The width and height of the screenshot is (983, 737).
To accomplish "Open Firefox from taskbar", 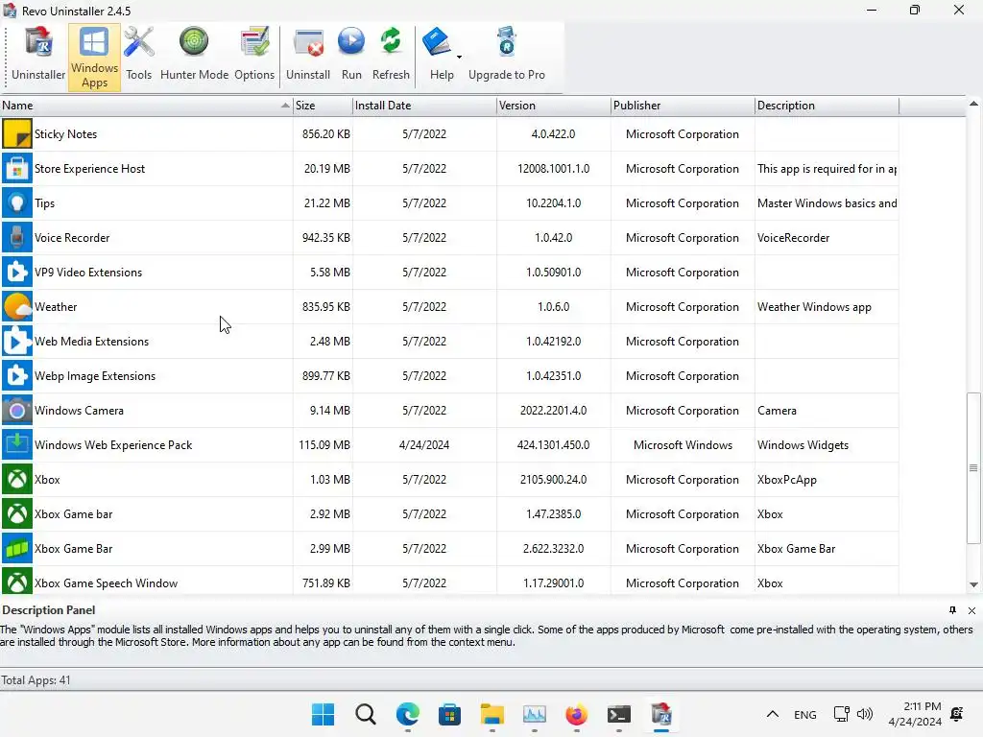I will tap(576, 714).
